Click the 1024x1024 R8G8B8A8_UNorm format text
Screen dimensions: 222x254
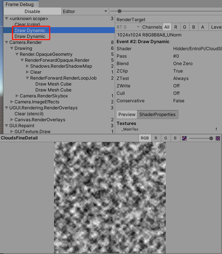pyautogui.click(x=149, y=35)
